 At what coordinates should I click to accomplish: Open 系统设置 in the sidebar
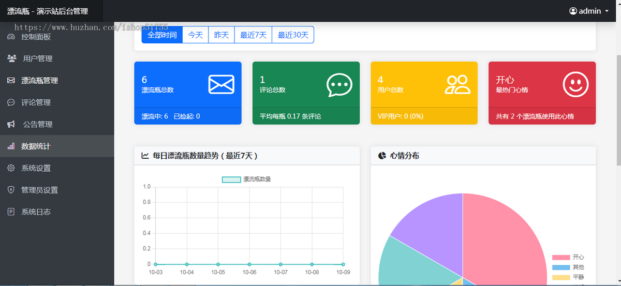tap(57, 168)
